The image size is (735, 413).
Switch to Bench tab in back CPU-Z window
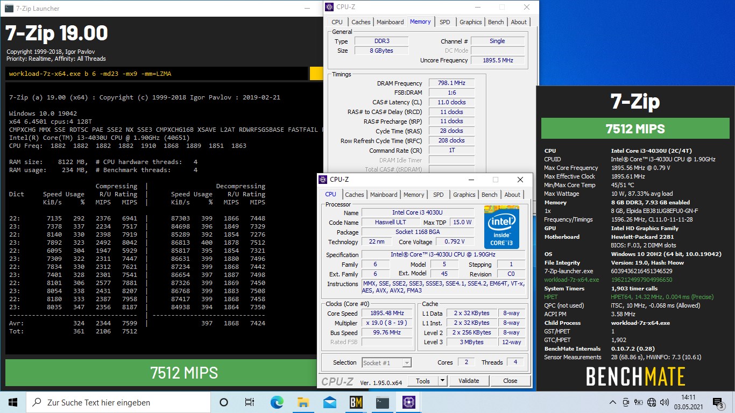coord(496,22)
